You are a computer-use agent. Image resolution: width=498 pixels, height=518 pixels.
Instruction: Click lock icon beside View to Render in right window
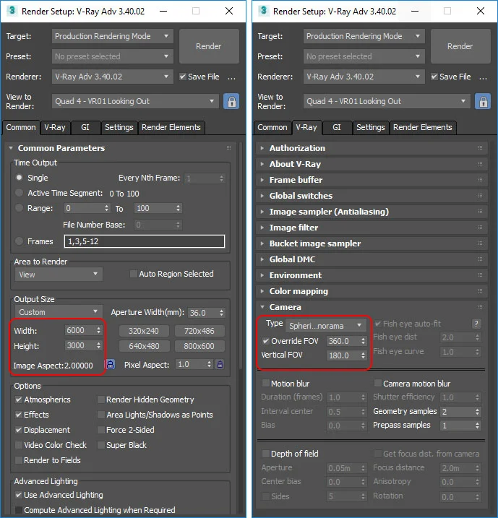pyautogui.click(x=483, y=101)
